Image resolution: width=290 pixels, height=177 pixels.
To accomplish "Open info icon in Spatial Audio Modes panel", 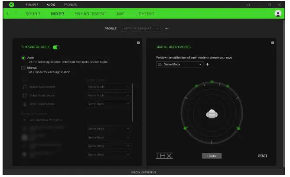I will (272, 43).
